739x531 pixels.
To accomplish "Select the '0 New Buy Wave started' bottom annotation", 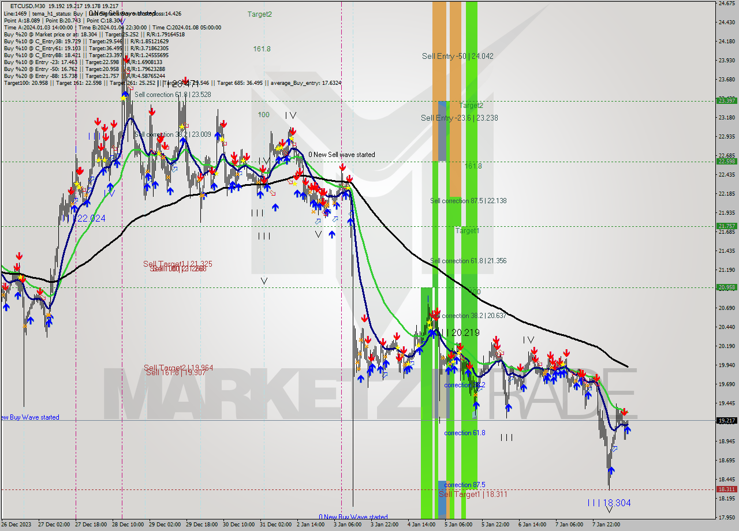I will (353, 517).
